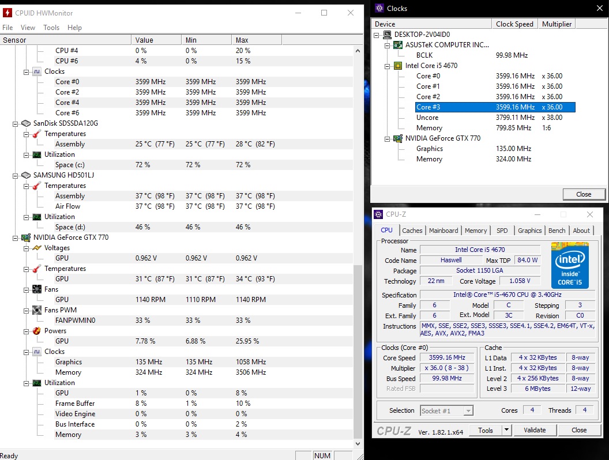Click the Intel Core i5 4670 chip icon
Viewport: 609px width, 460px height.
point(398,66)
